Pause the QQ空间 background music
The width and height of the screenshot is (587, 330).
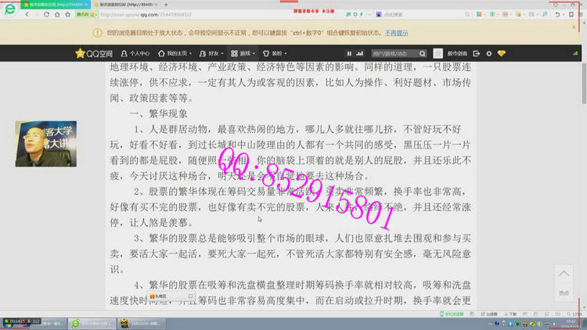[x=348, y=53]
